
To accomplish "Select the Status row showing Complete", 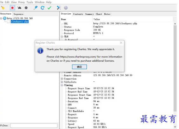I will tap(117, 27).
